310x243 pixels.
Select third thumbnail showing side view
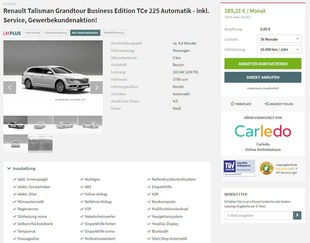pyautogui.click(x=65, y=125)
